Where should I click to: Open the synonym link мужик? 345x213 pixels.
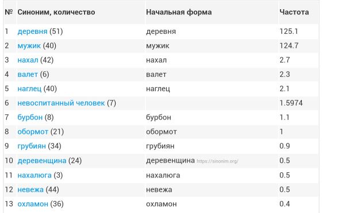click(29, 46)
